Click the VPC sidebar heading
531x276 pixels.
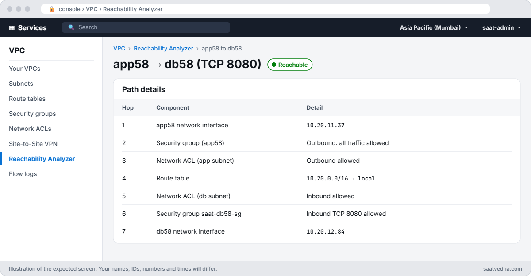(x=17, y=50)
